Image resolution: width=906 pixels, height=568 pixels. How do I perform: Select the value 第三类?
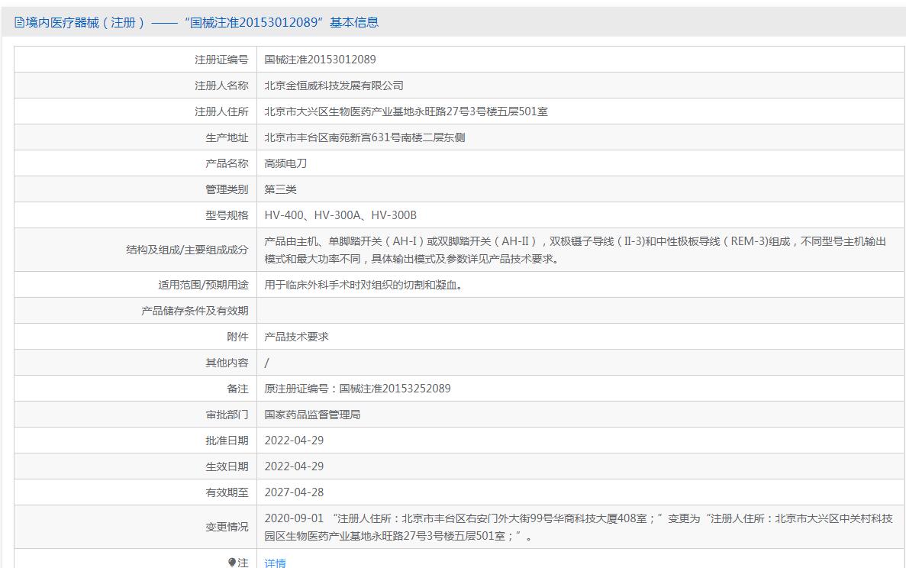pyautogui.click(x=280, y=189)
